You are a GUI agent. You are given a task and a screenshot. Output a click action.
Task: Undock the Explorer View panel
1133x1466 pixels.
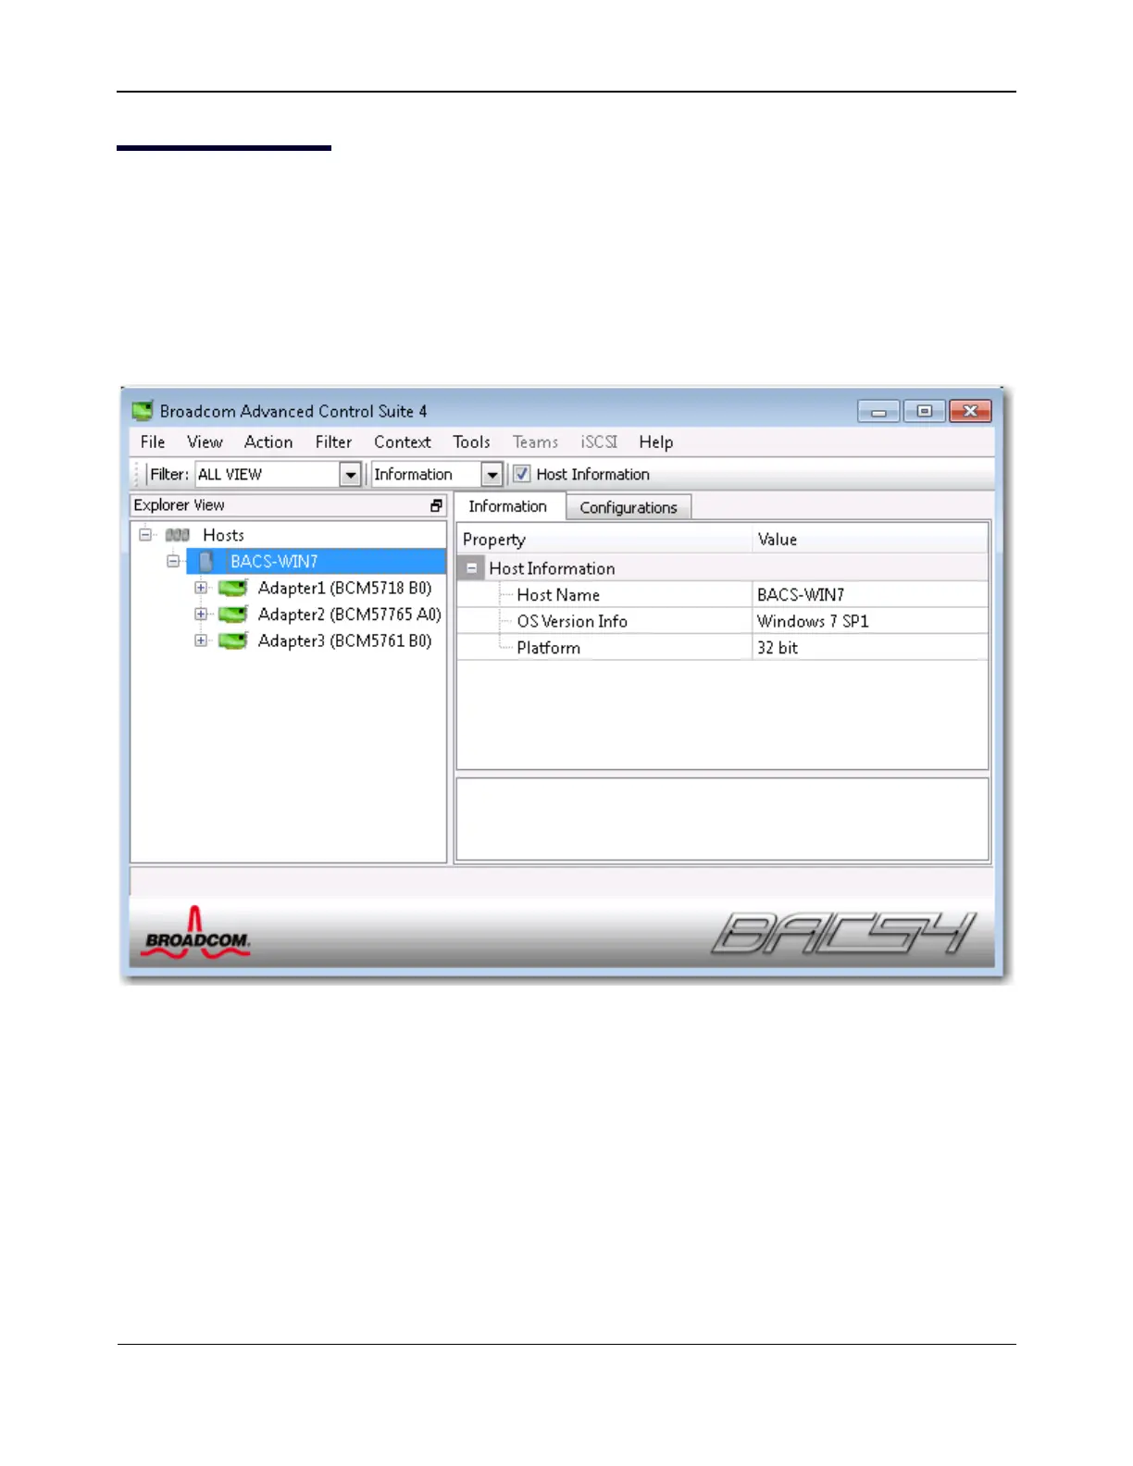click(x=436, y=505)
